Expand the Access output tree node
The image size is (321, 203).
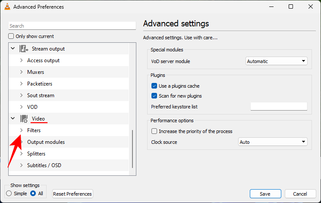pyautogui.click(x=21, y=60)
